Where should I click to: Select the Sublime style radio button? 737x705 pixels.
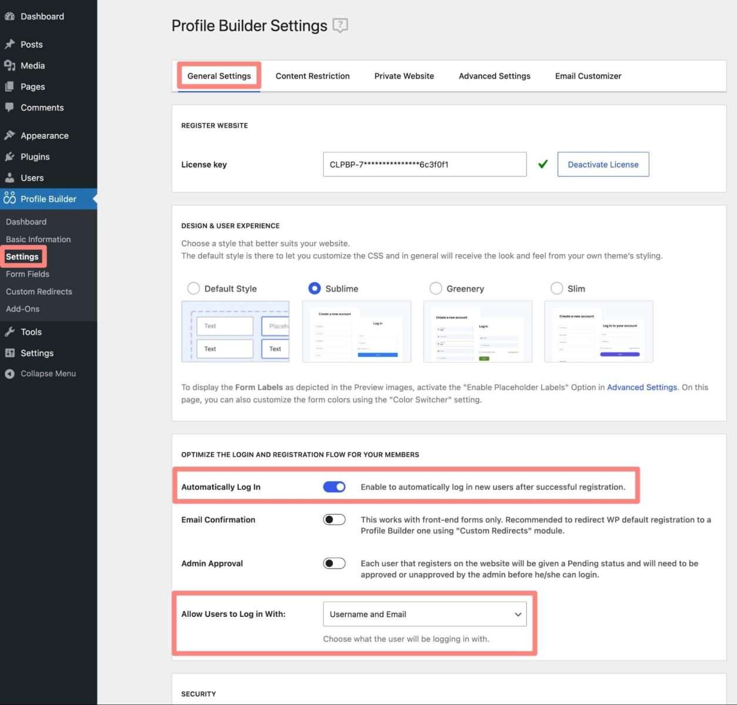(x=315, y=288)
